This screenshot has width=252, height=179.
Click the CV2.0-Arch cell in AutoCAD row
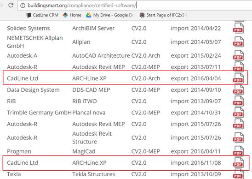click(x=146, y=56)
